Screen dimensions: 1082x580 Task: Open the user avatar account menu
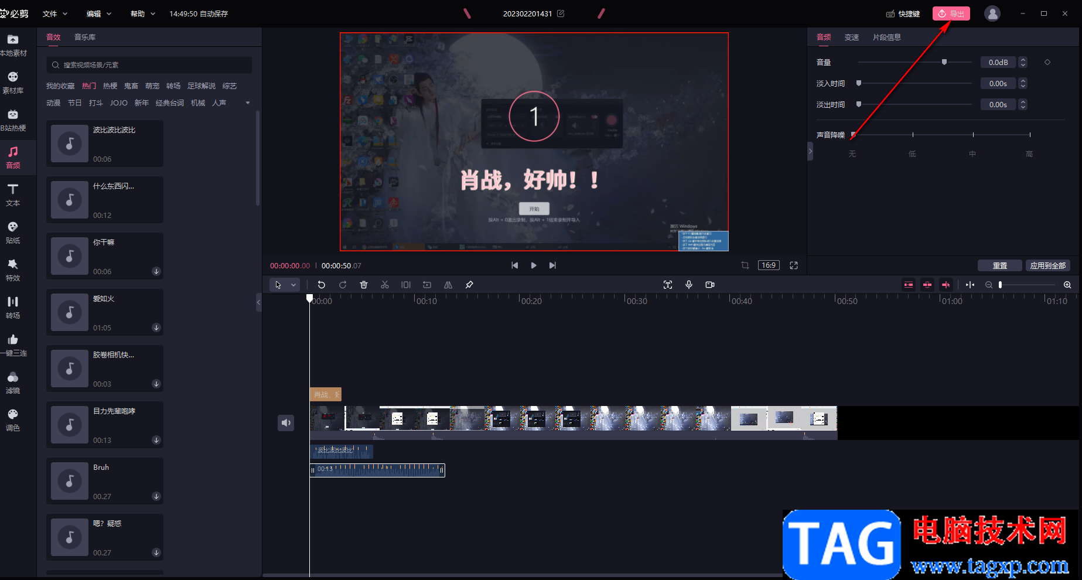(x=992, y=13)
